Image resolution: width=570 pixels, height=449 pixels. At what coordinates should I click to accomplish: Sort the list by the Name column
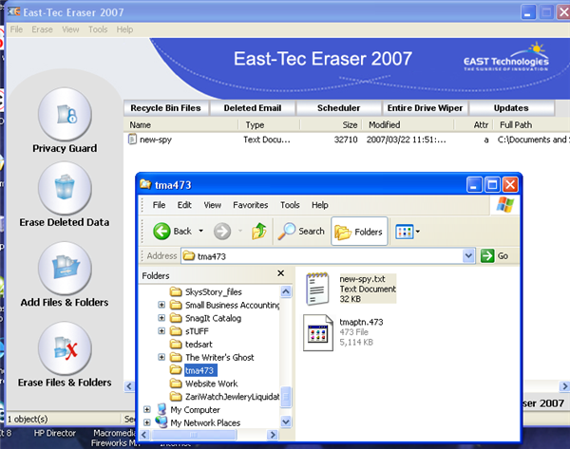coord(181,124)
